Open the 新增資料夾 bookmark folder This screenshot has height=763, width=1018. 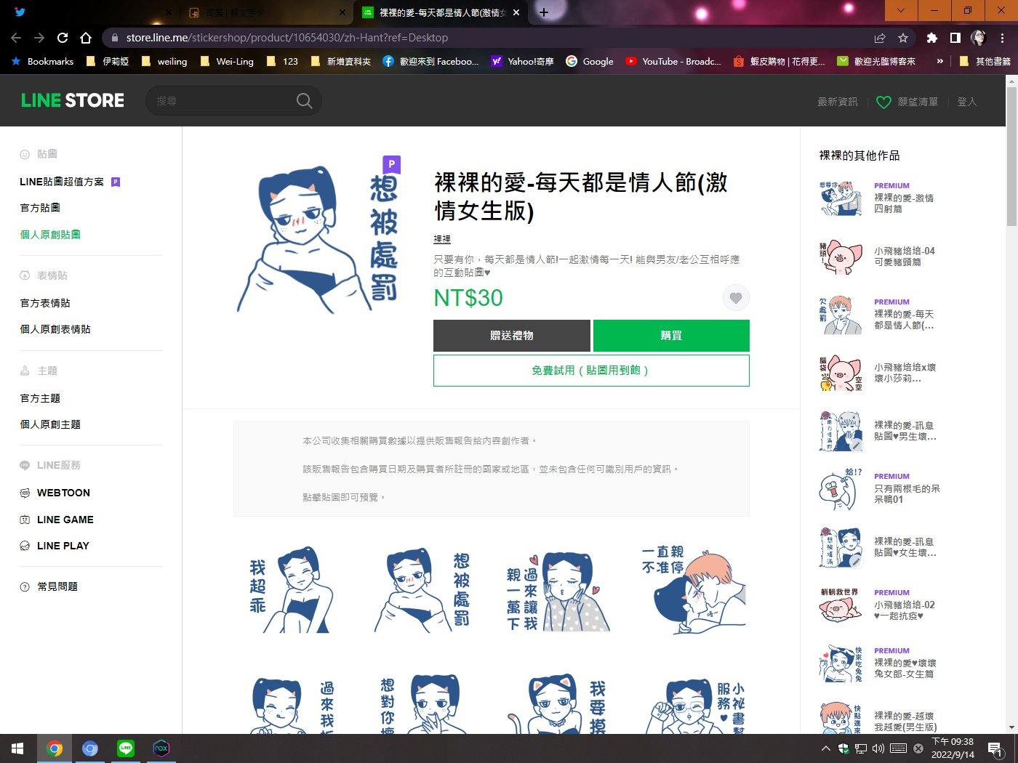340,62
